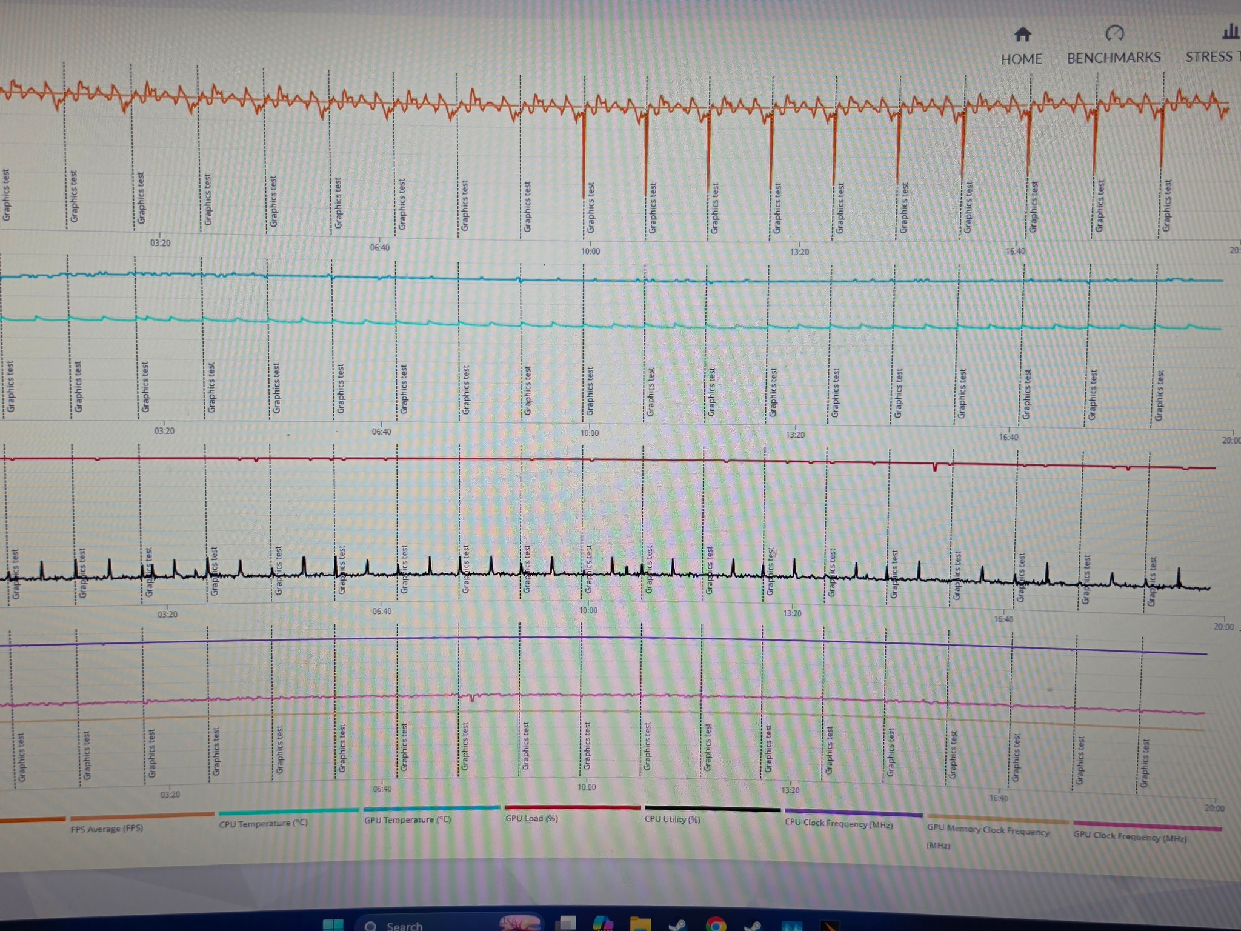Click the 10:00 marker on FPS chart
Viewport: 1241px width, 931px height.
[x=590, y=251]
